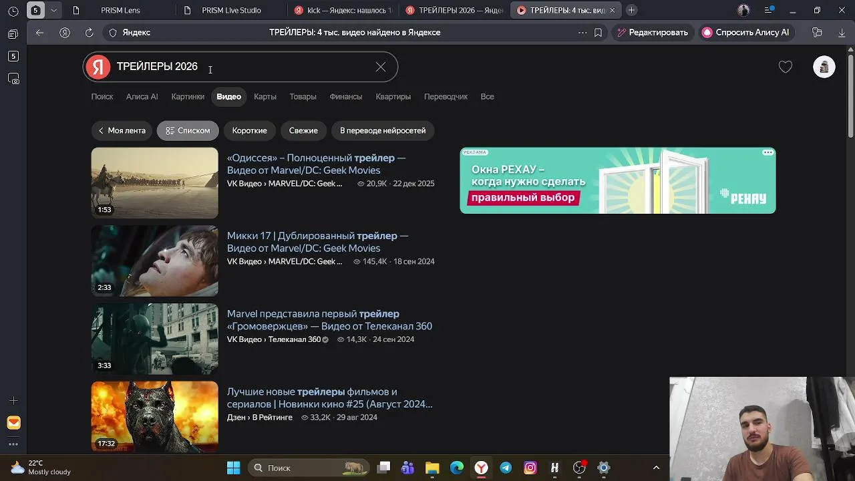
Task: Open Yandex Mail from sidebar
Action: pyautogui.click(x=13, y=423)
